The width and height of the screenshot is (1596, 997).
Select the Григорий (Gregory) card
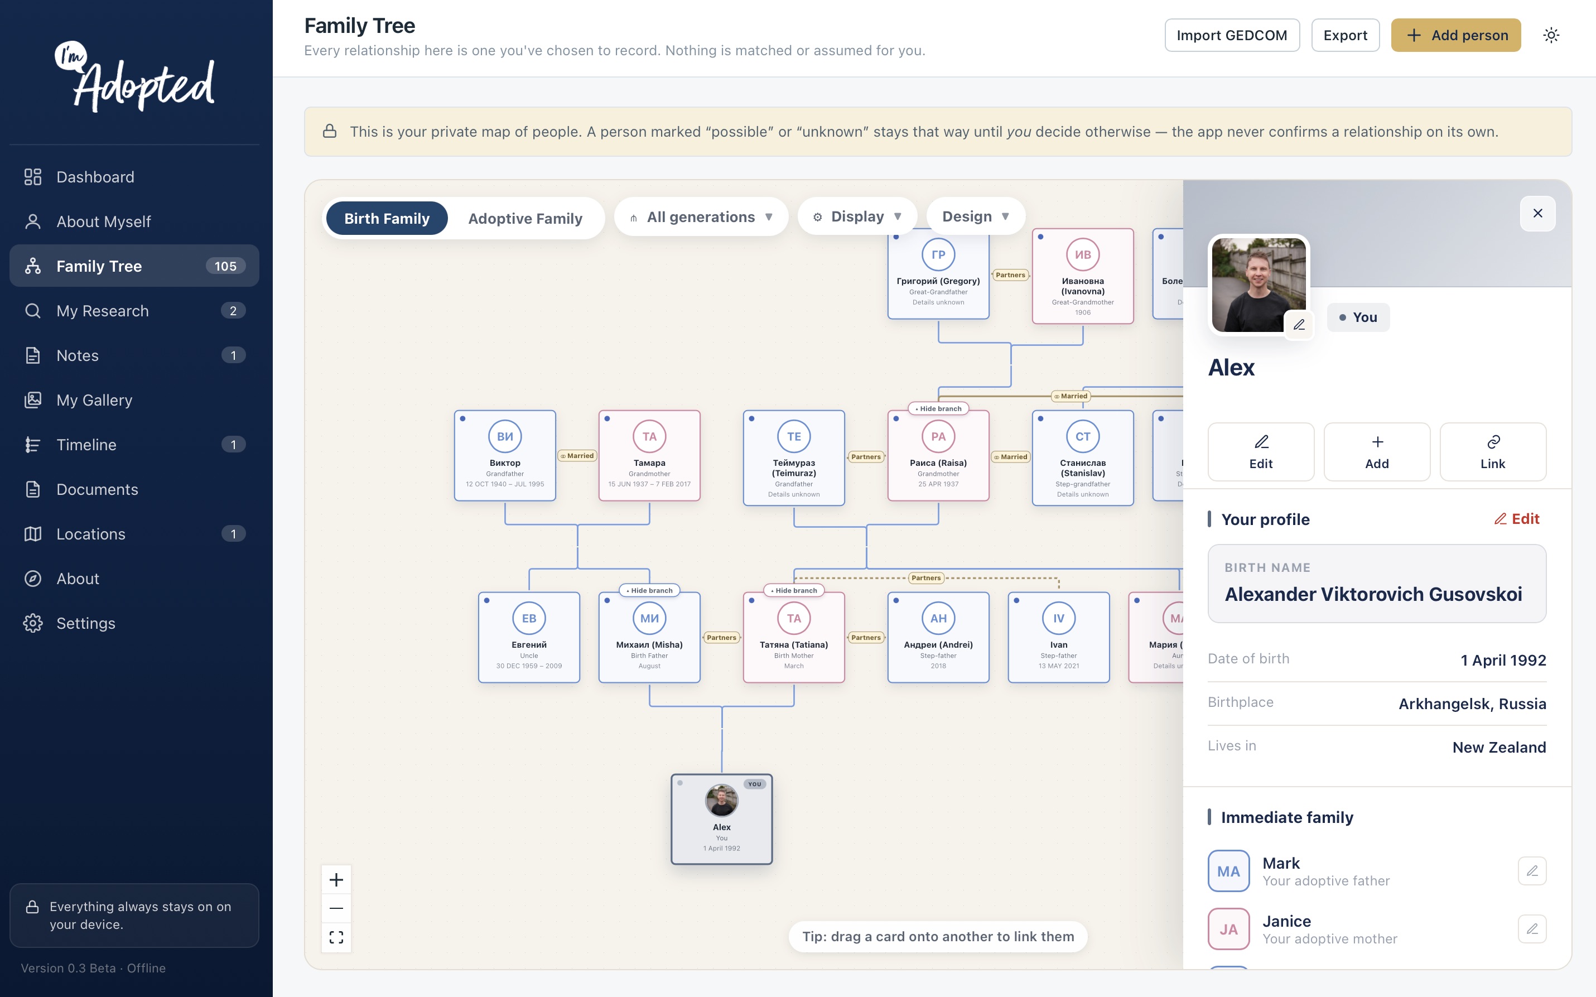click(x=938, y=273)
